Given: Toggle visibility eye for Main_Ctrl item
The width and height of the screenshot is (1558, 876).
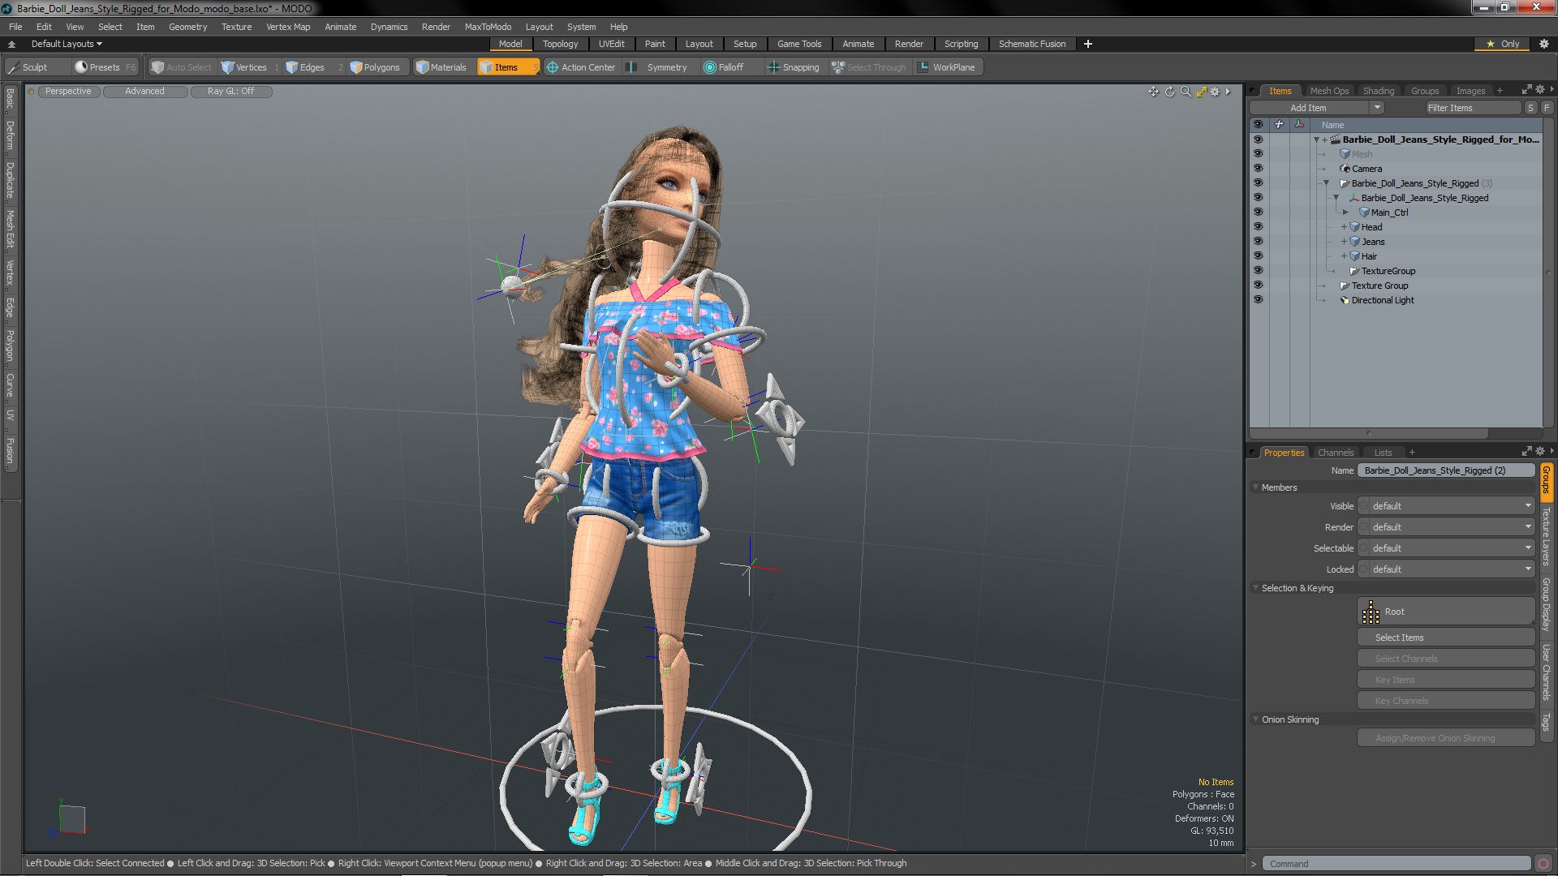Looking at the screenshot, I should [1258, 213].
